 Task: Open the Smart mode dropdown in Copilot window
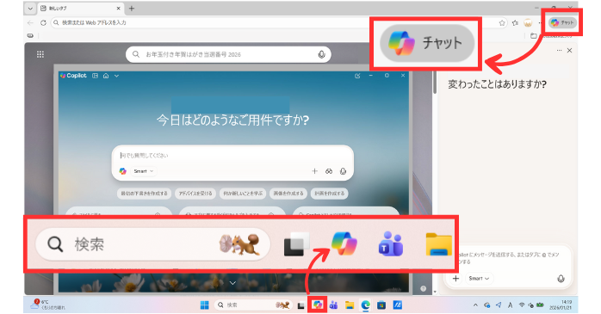[143, 171]
